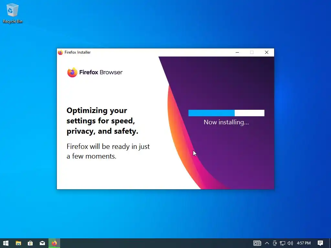This screenshot has width=331, height=248.
Task: Open Microsoft Store from the taskbar
Action: coord(30,243)
